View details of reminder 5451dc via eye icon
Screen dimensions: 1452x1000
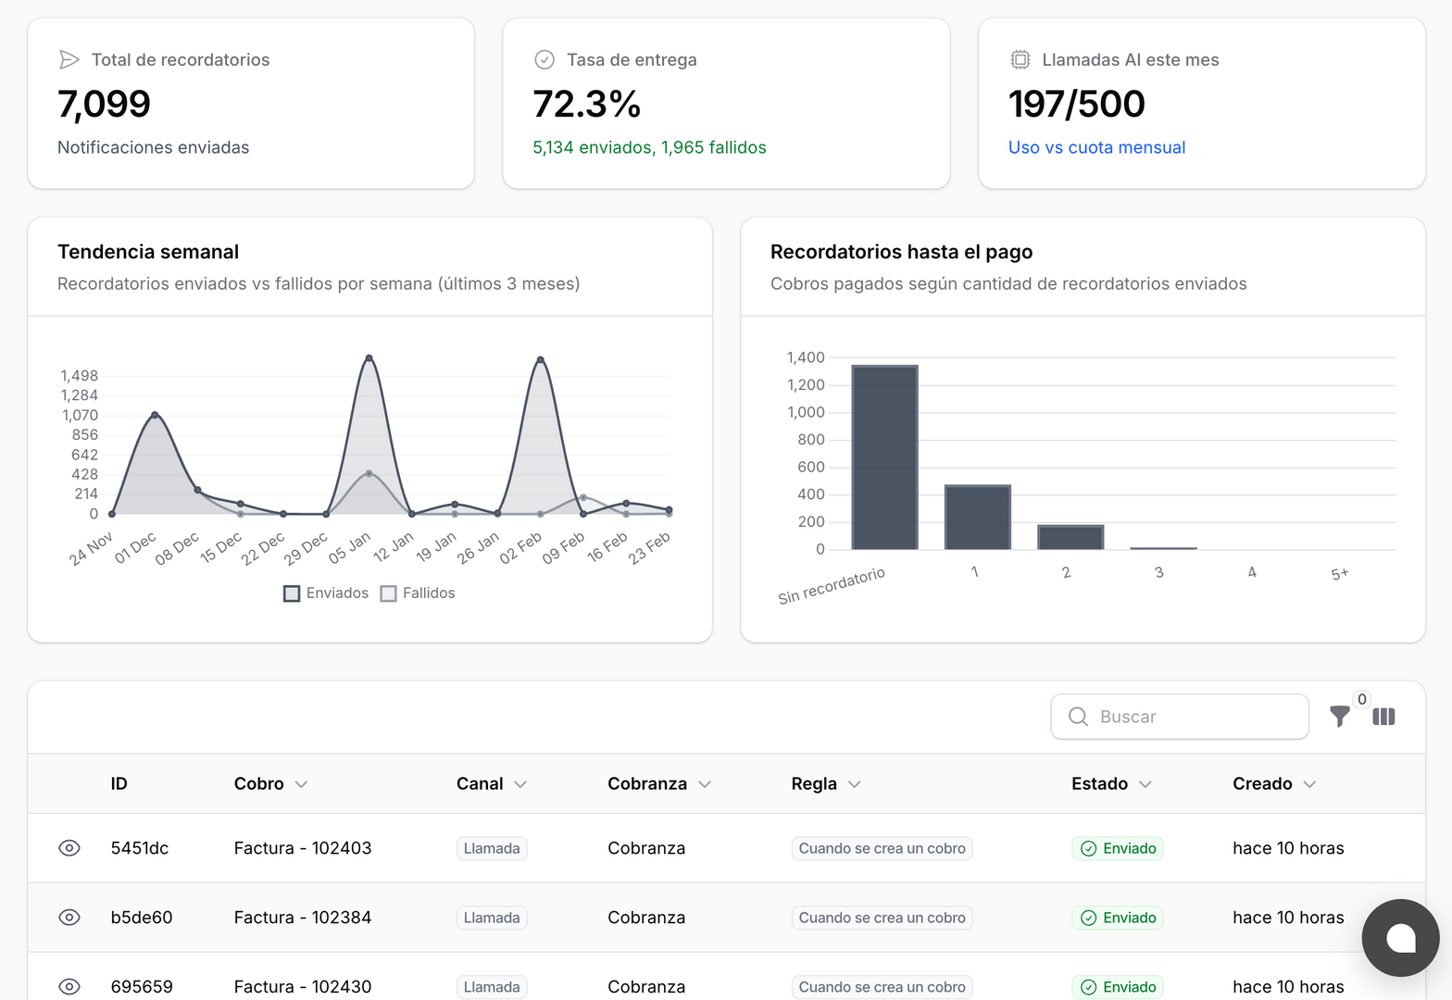point(69,848)
